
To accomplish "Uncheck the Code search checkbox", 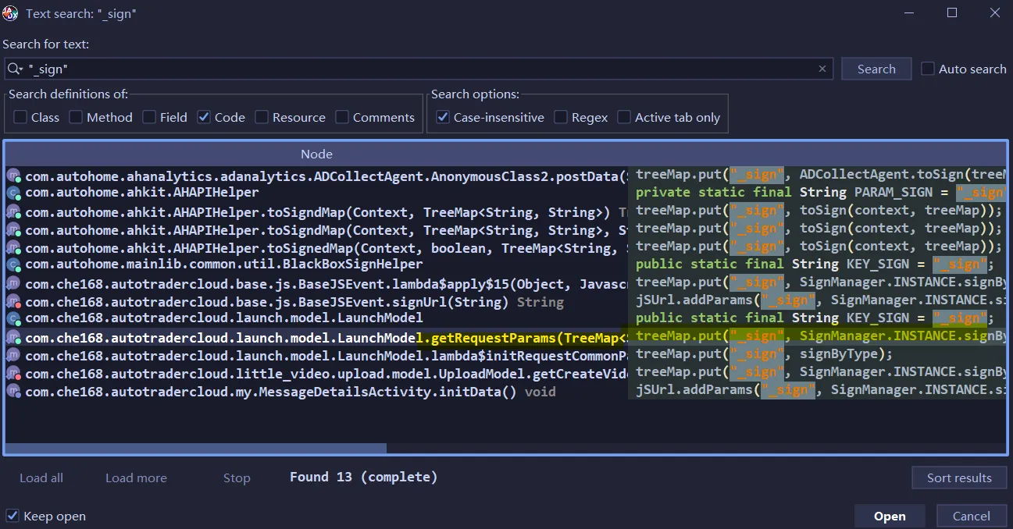I will 204,117.
